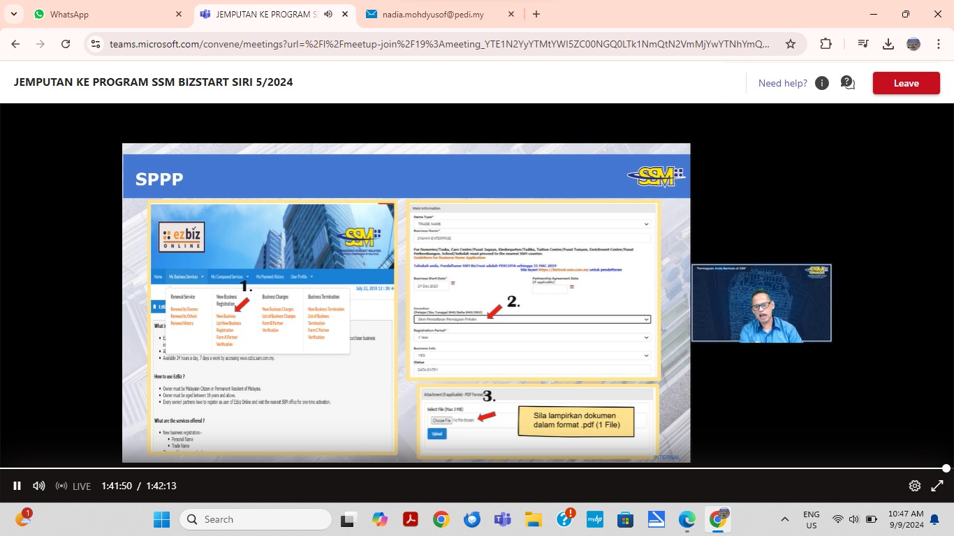Open the date and time 10:47 AM
The width and height of the screenshot is (954, 536).
point(906,519)
